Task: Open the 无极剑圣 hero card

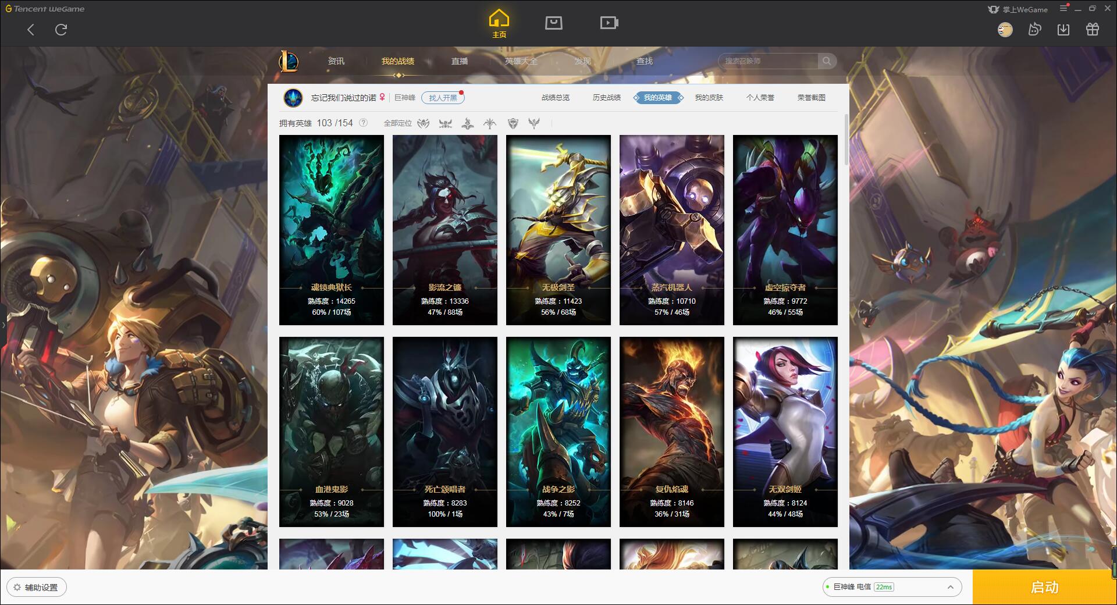Action: coord(558,230)
